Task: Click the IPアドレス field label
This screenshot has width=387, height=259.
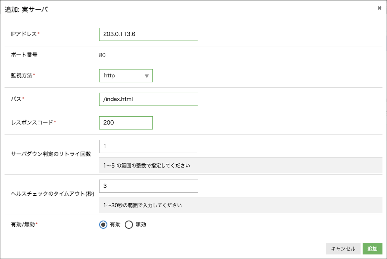Action: pos(24,34)
